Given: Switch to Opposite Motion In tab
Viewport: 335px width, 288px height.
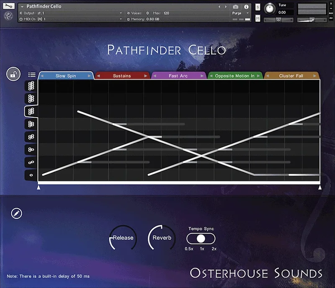Looking at the screenshot, I should 234,76.
